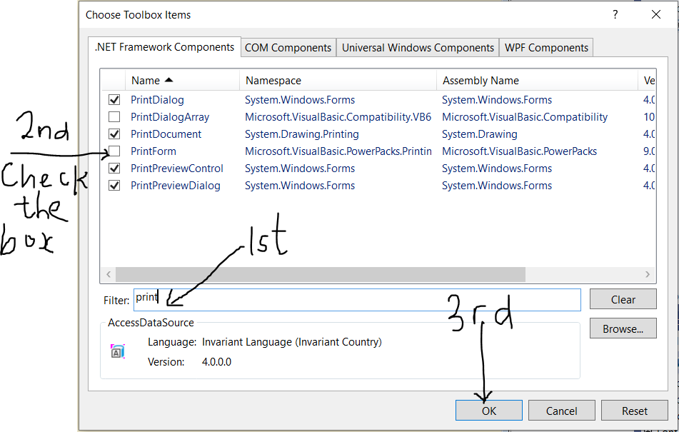Sort list by Assembly Name column header
Viewport: 679px width, 432px height.
coord(537,81)
